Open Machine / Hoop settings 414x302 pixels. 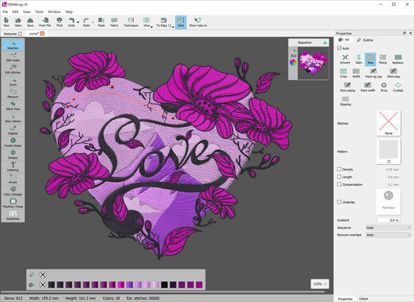click(12, 203)
